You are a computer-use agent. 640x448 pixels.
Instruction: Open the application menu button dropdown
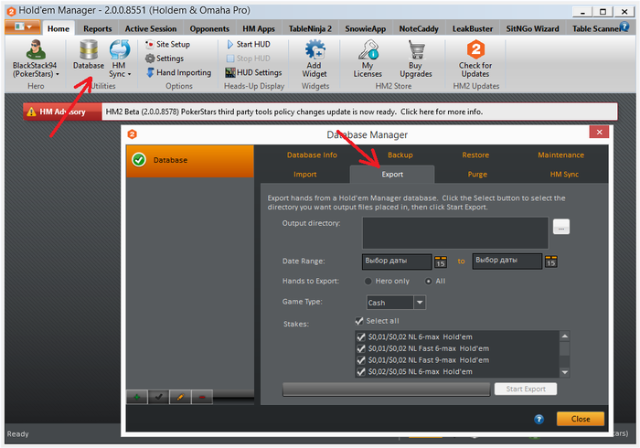click(23, 27)
